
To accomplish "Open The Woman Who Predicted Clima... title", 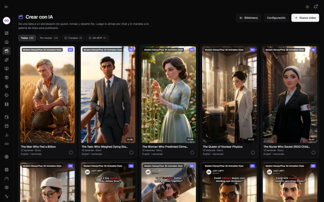I will (x=165, y=147).
